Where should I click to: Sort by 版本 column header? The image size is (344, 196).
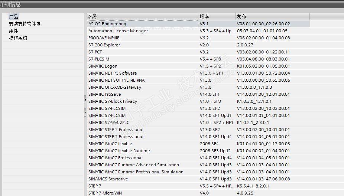pos(217,16)
